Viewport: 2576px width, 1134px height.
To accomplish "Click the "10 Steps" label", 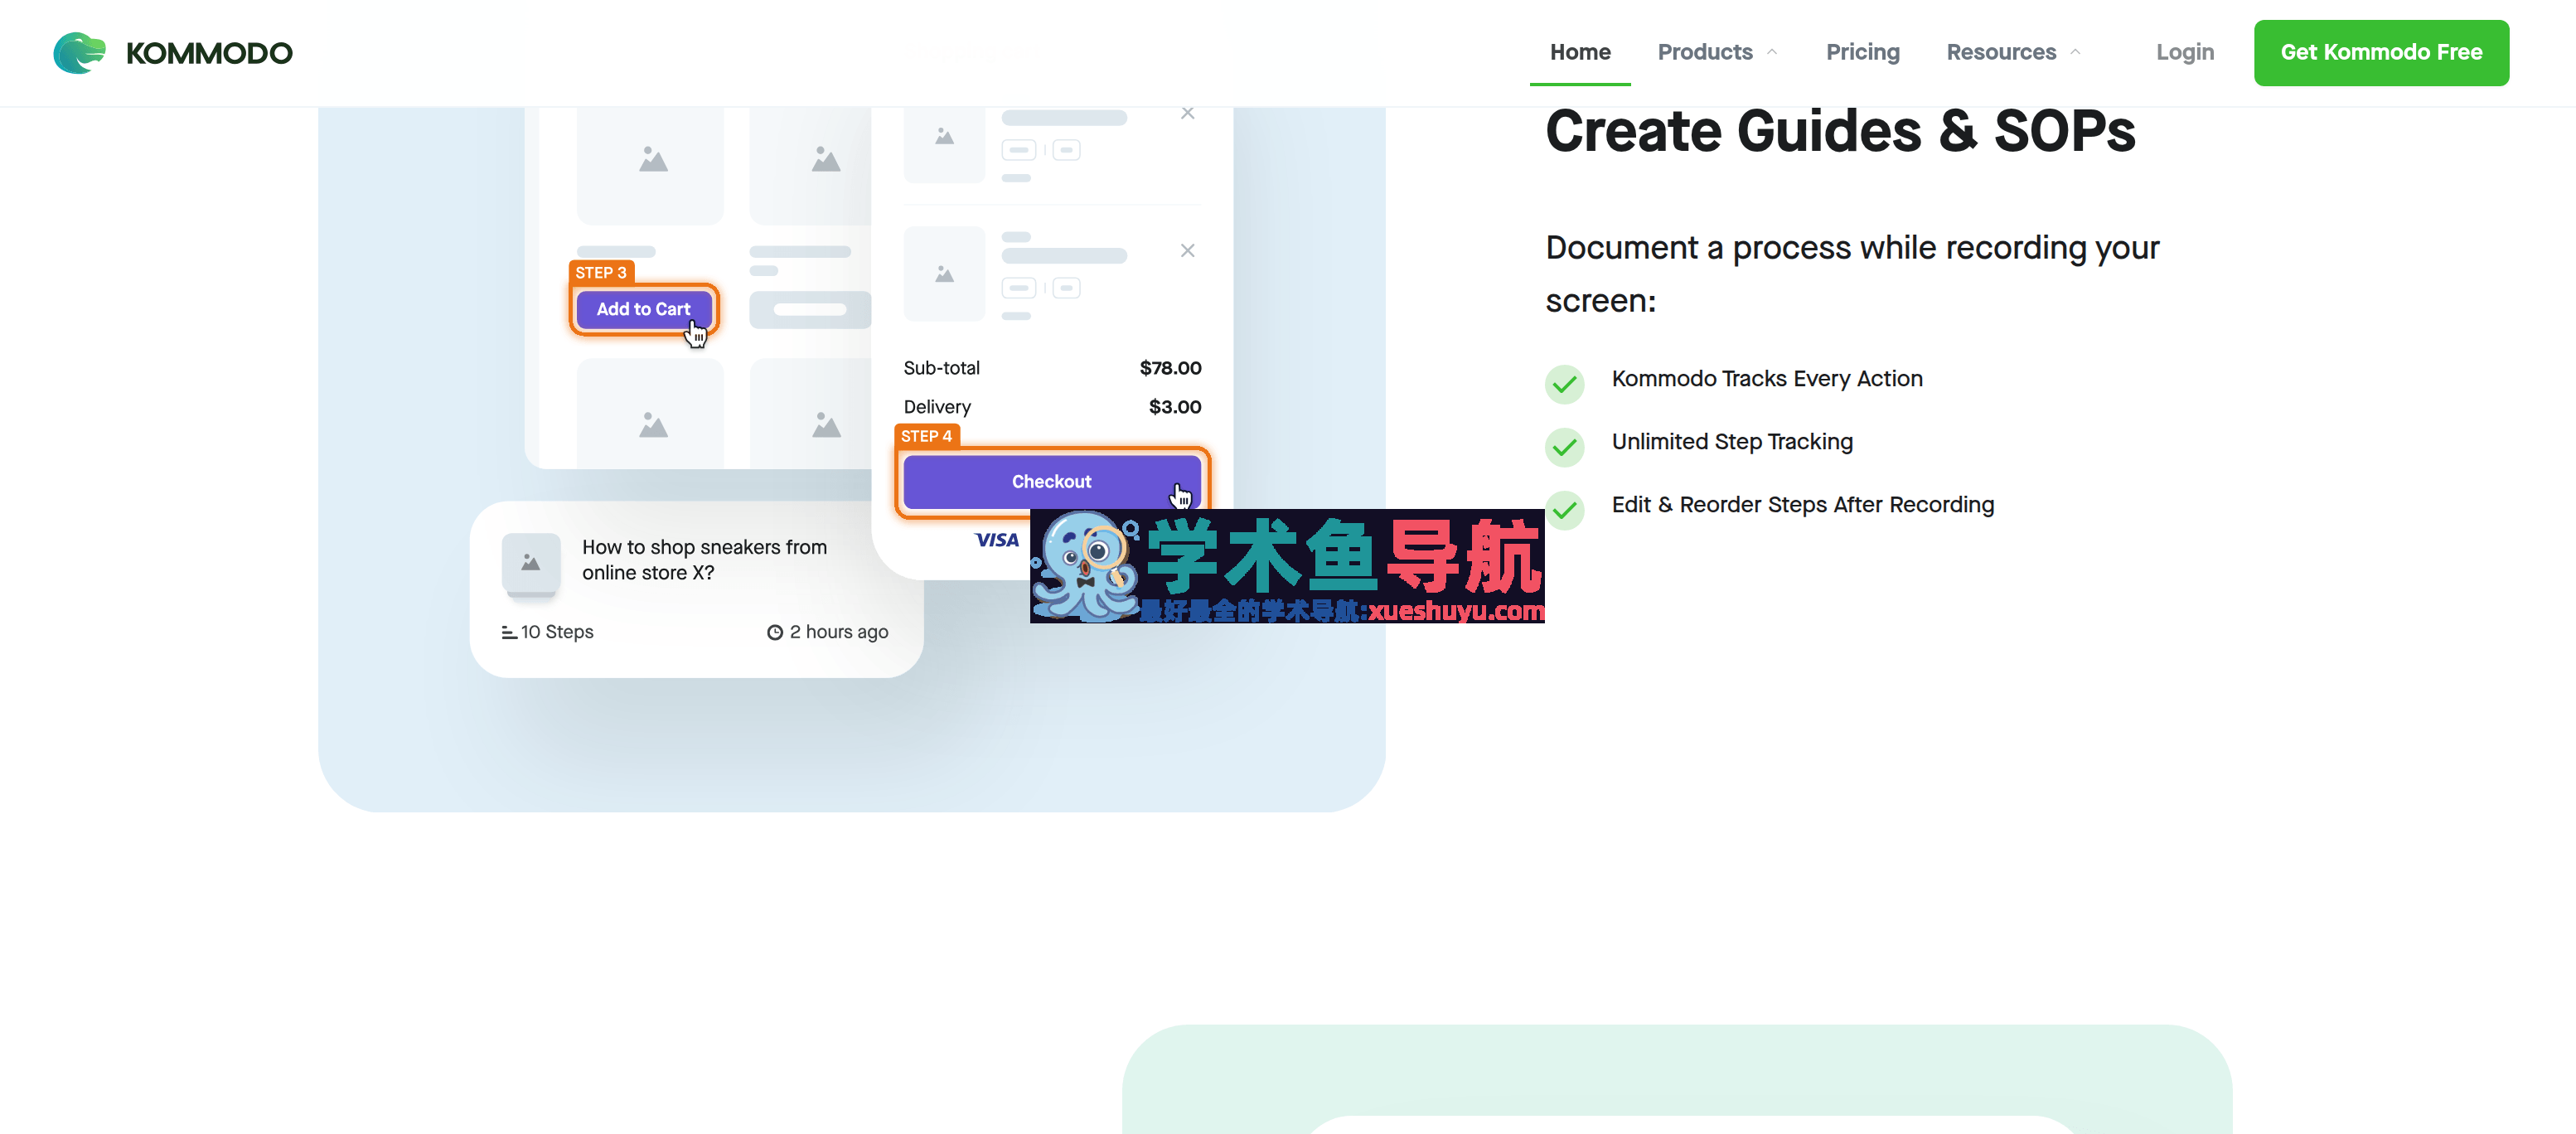I will (x=557, y=632).
